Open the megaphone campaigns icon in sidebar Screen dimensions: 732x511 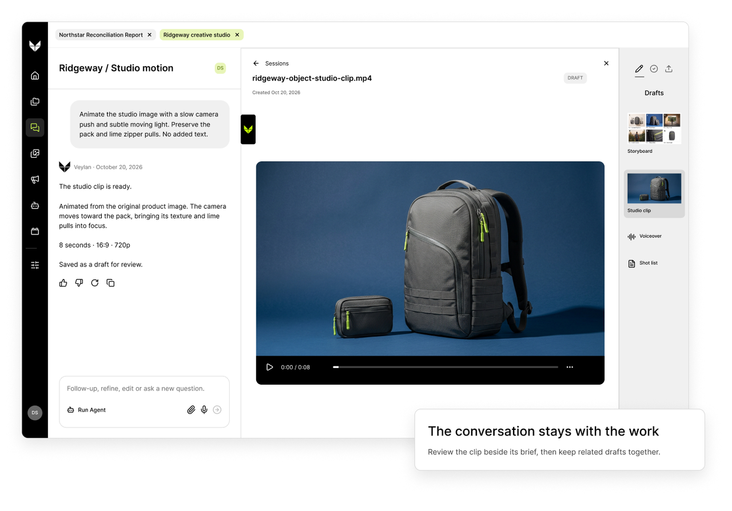tap(35, 179)
